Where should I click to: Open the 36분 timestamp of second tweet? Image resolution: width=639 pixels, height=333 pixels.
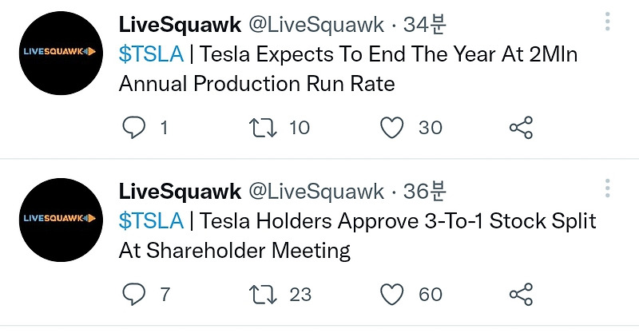425,192
